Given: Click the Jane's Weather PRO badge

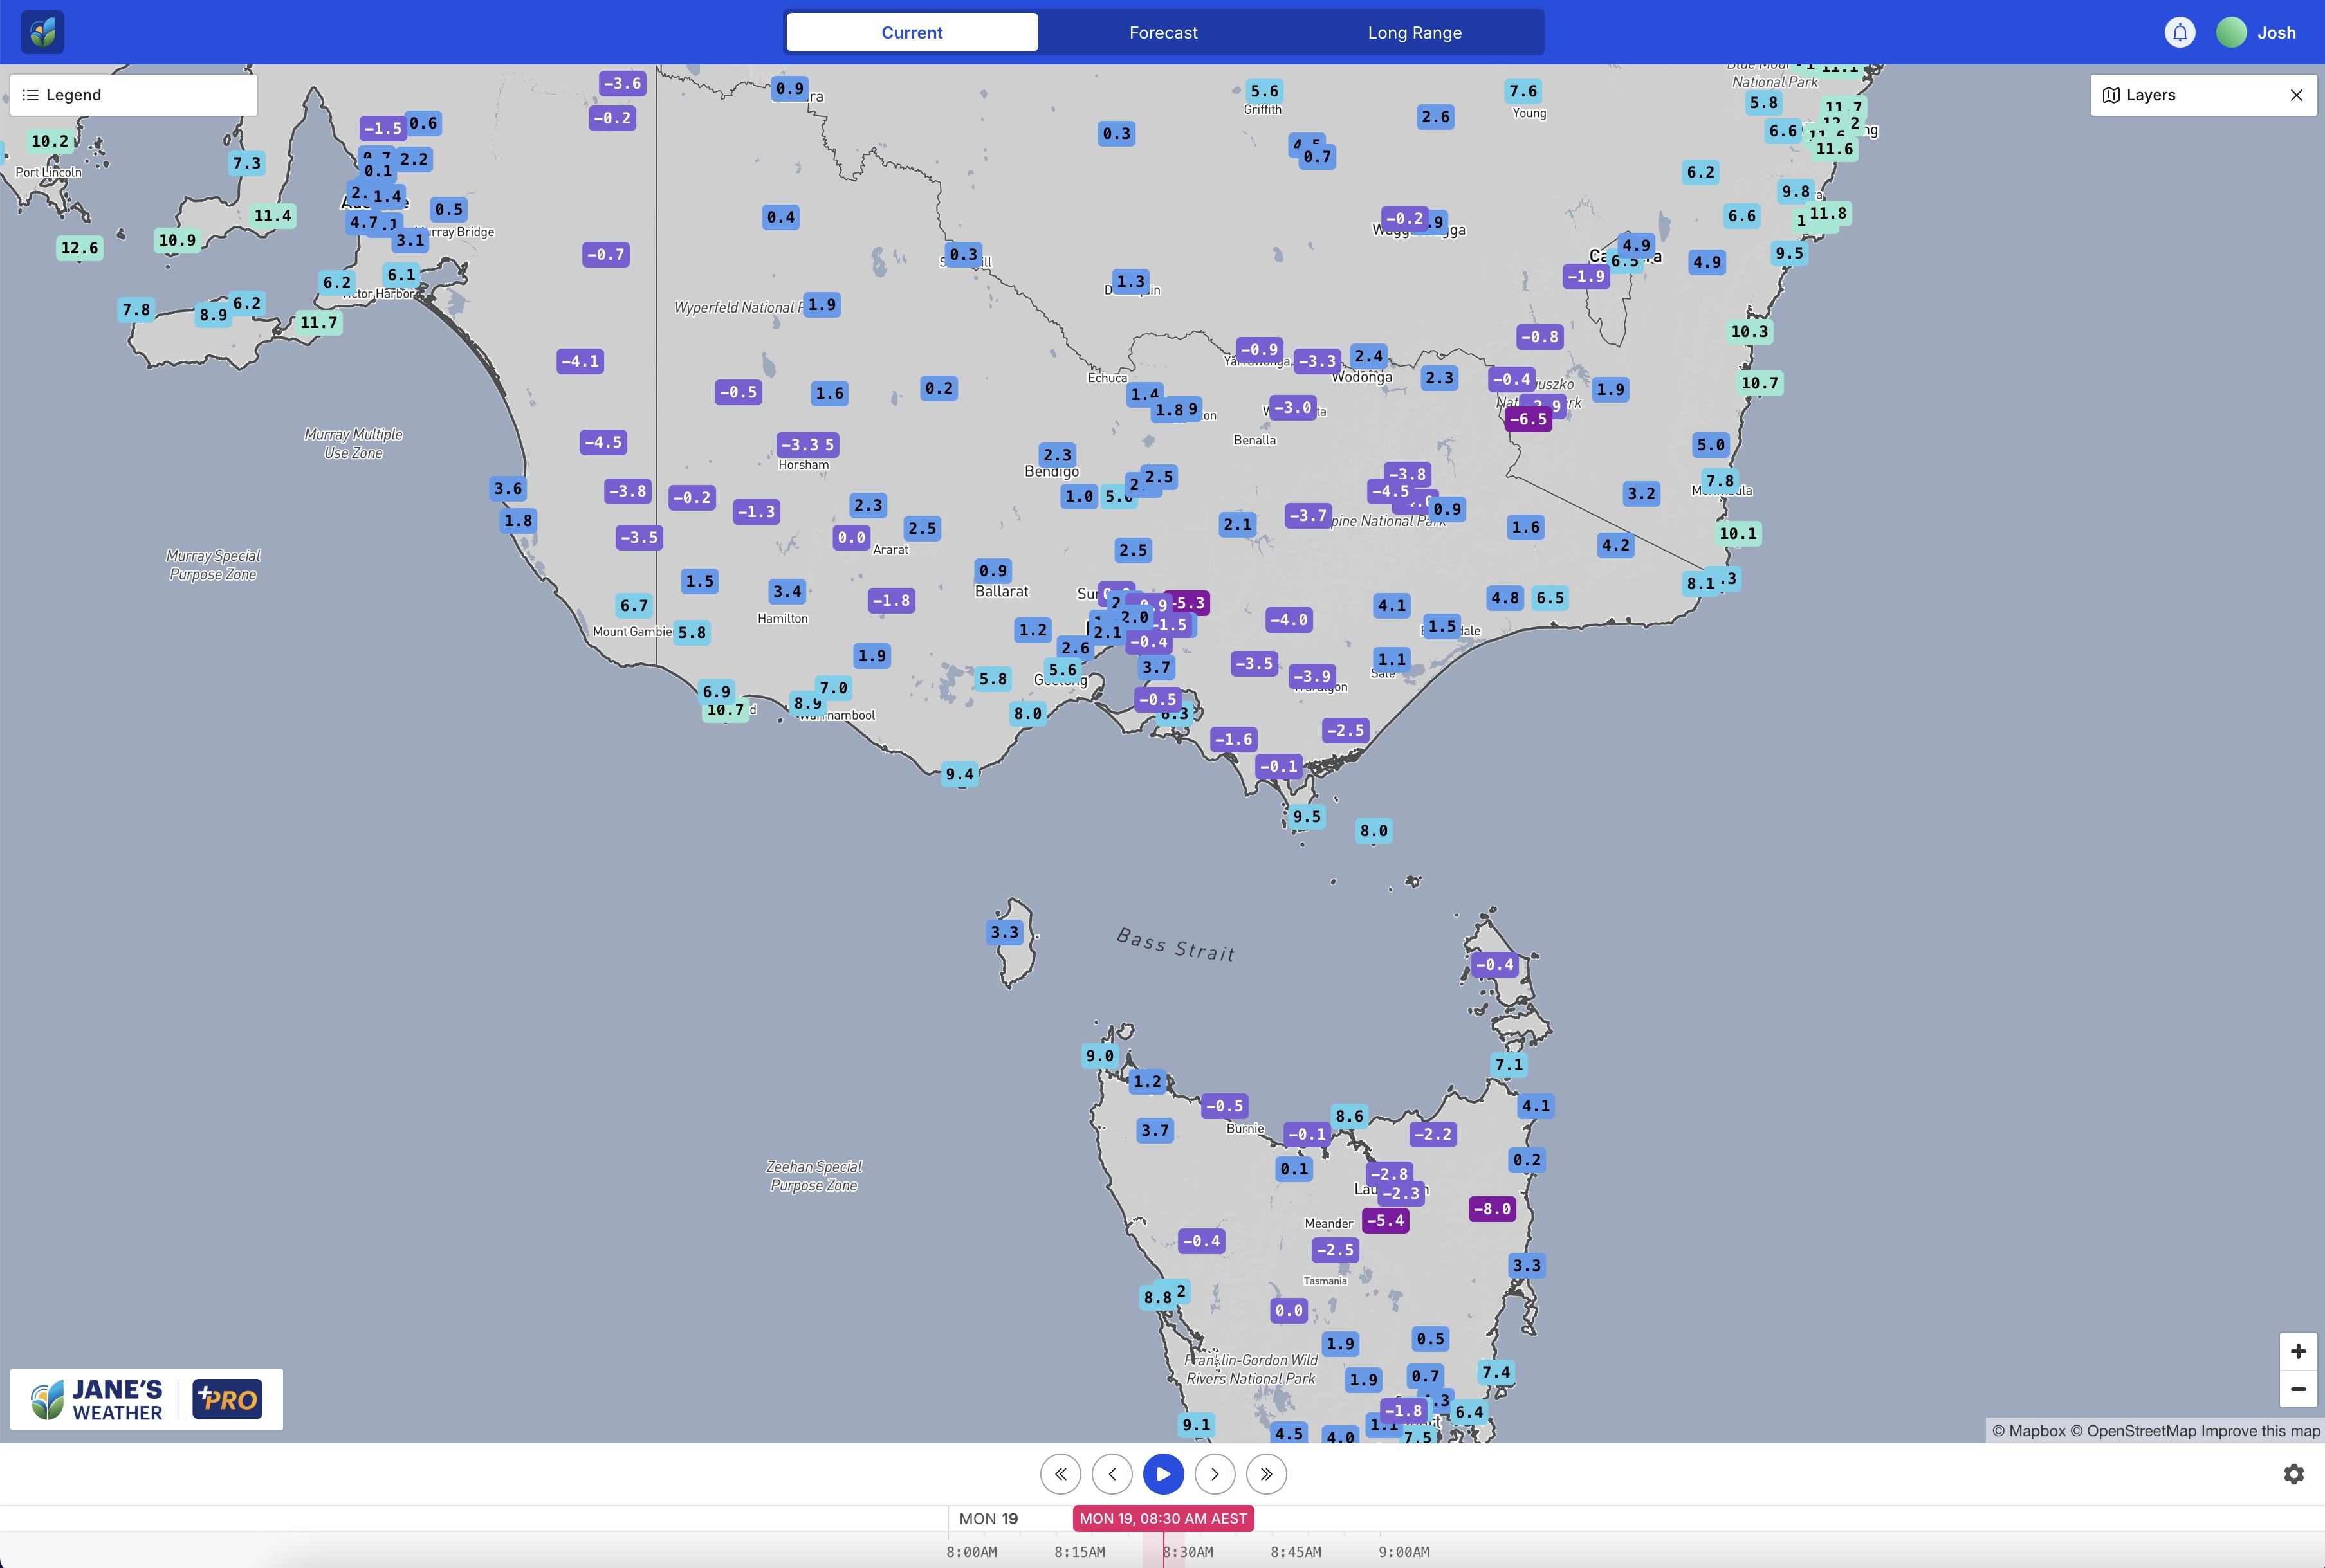Looking at the screenshot, I should pyautogui.click(x=227, y=1399).
